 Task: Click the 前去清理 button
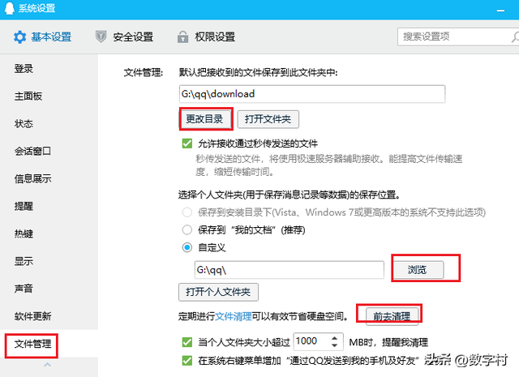392,316
